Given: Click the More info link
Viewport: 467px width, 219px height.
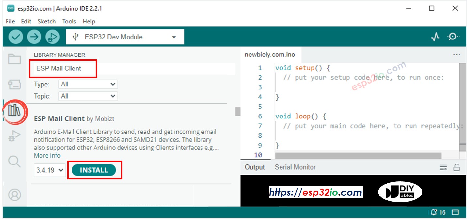Looking at the screenshot, I should [x=47, y=155].
